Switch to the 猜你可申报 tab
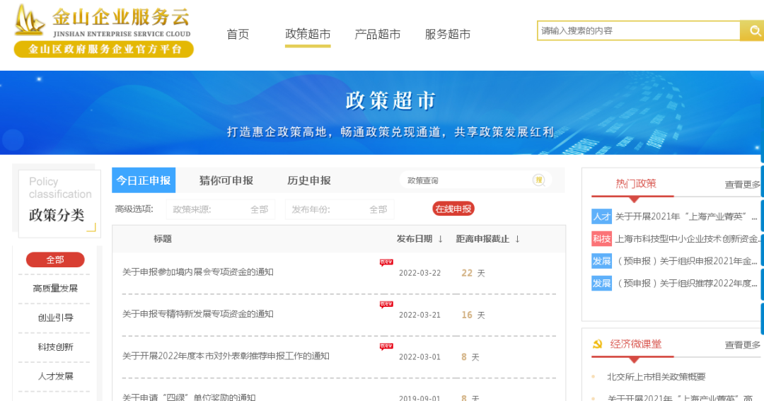Viewport: 764px width, 401px height. pos(226,180)
